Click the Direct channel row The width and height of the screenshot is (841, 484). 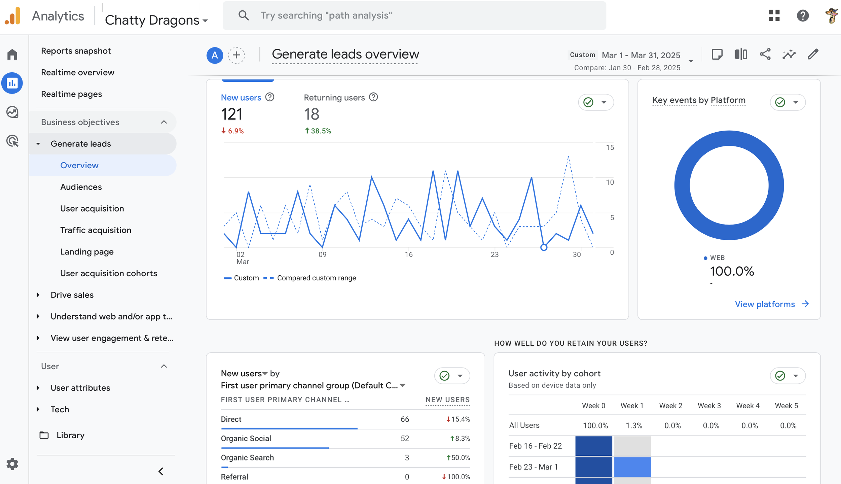coord(345,419)
